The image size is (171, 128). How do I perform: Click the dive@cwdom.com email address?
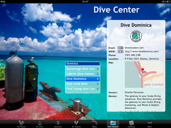coord(134,48)
